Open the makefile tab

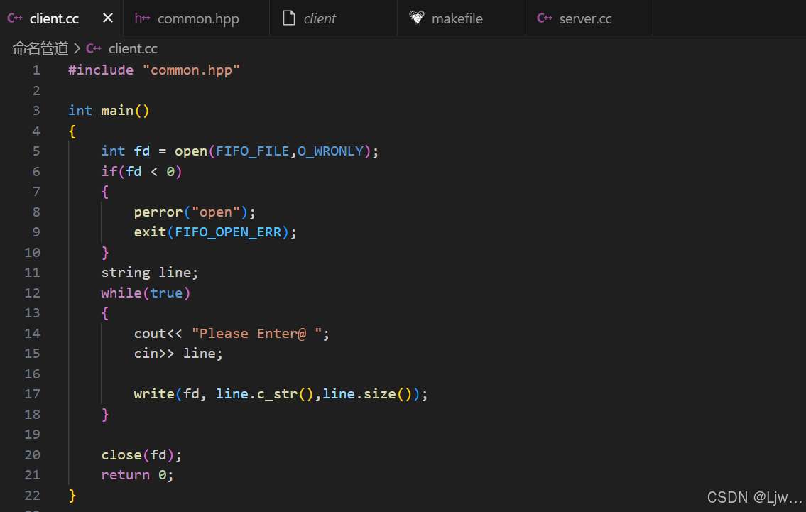457,18
